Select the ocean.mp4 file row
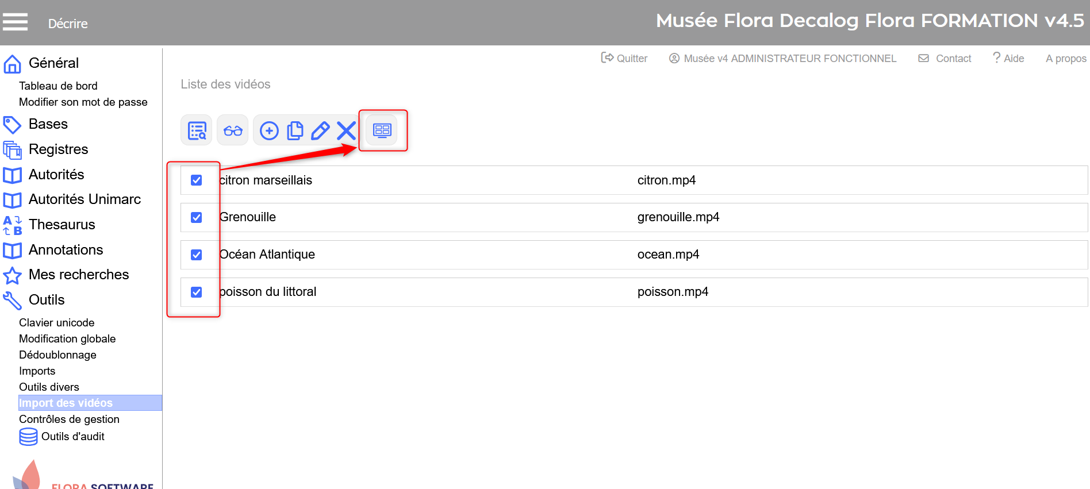 [668, 255]
